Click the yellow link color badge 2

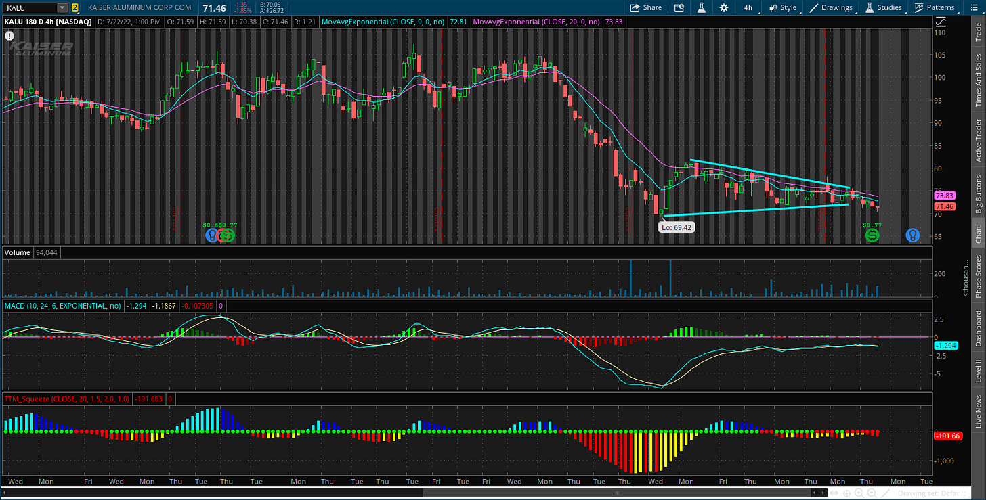coord(74,7)
